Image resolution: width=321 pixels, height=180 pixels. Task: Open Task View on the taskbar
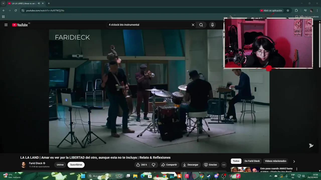128,176
